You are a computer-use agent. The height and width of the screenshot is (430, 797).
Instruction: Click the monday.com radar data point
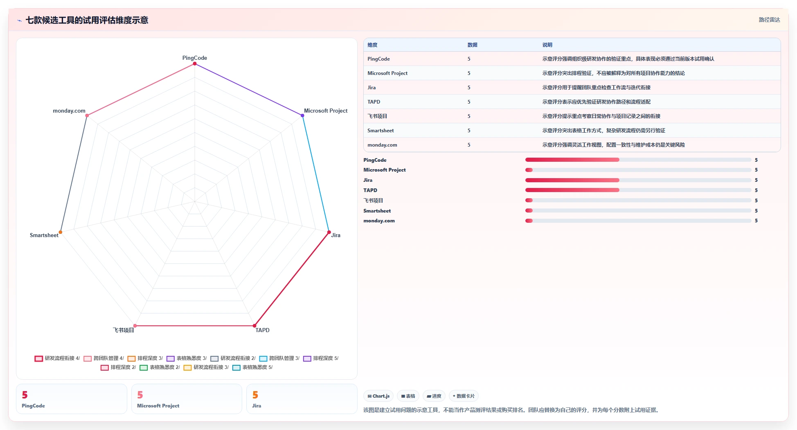tap(87, 115)
